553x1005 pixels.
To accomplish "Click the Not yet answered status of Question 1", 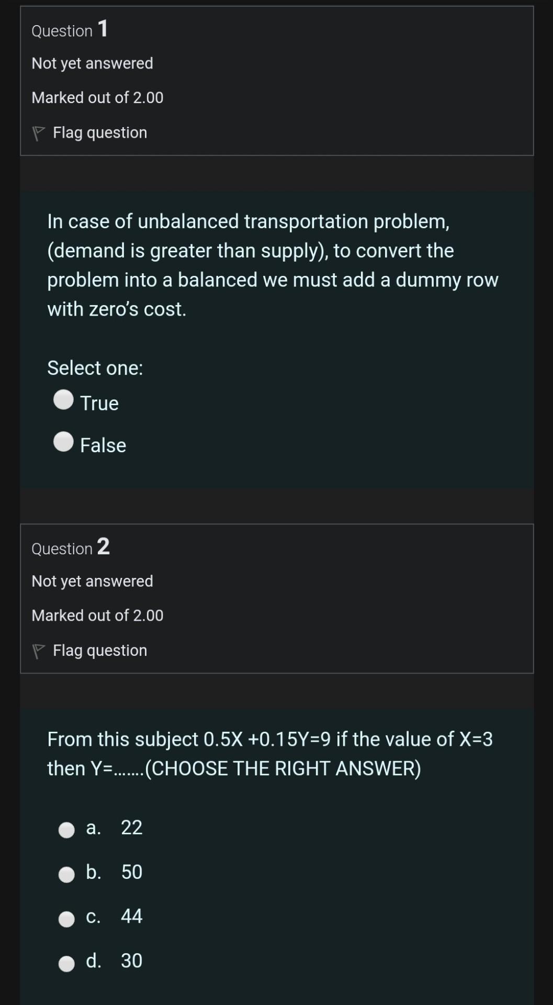I will (x=92, y=63).
